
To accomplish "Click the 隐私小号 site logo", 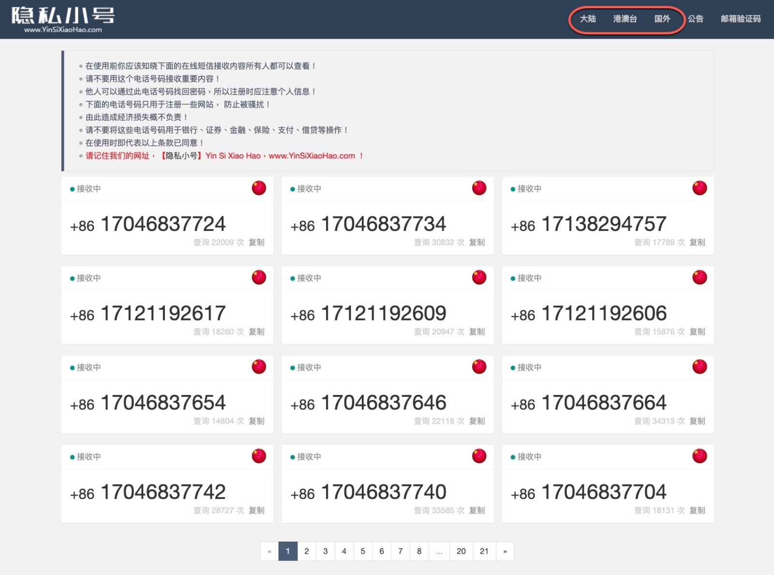I will click(63, 19).
